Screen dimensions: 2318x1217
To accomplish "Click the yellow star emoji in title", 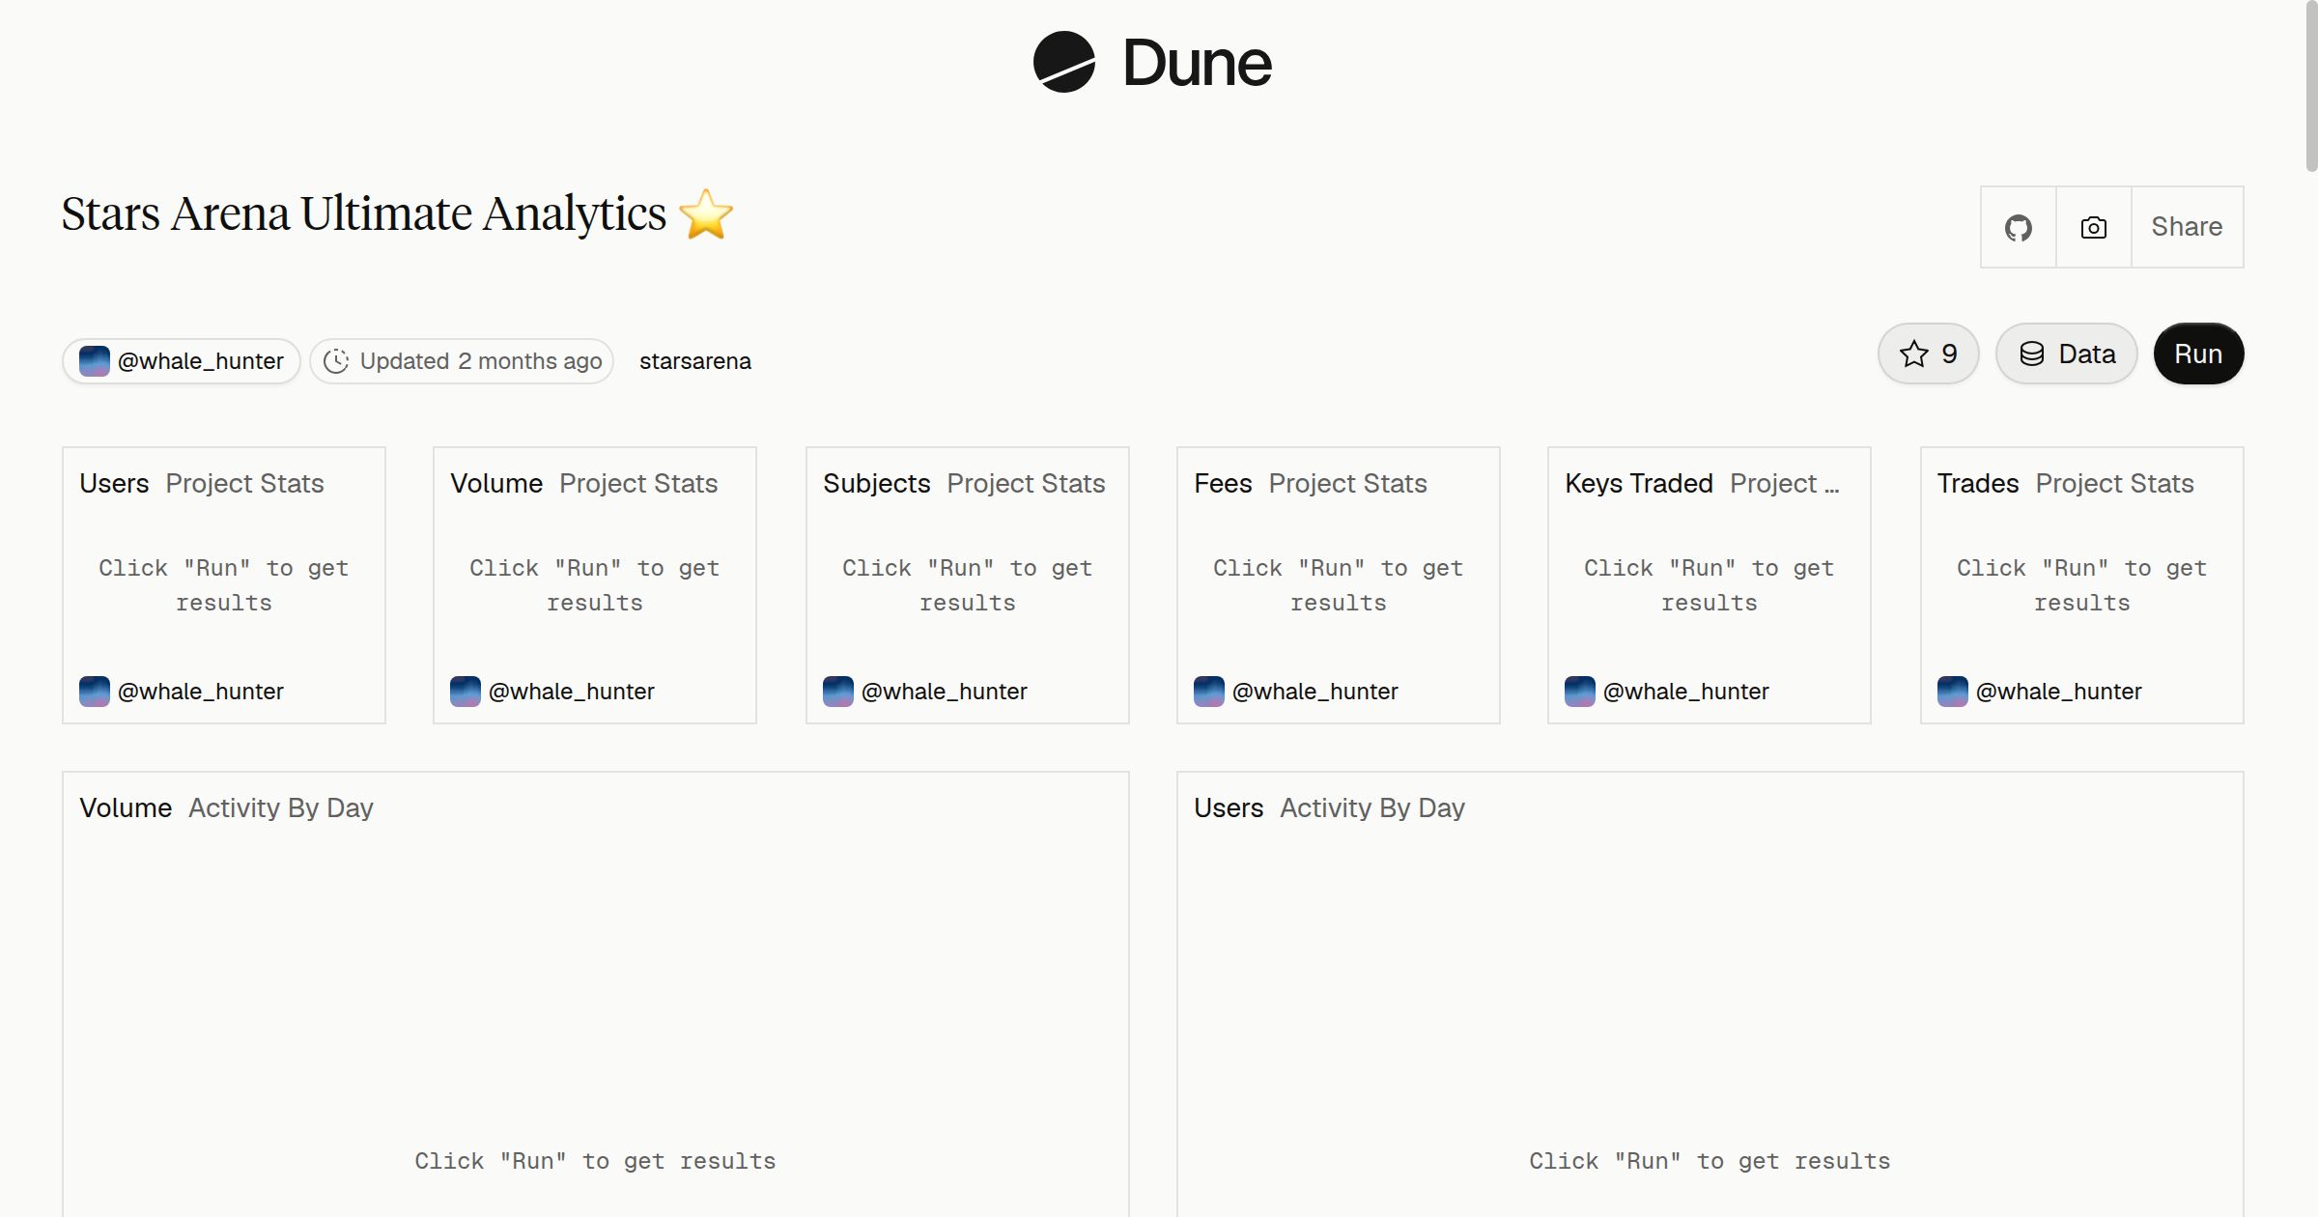I will click(706, 213).
